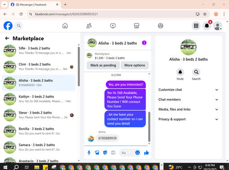Viewport: 229px width, 170px height.
Task: Open Anastacio 3 beds 2 baths conversation
Action: pos(38,159)
